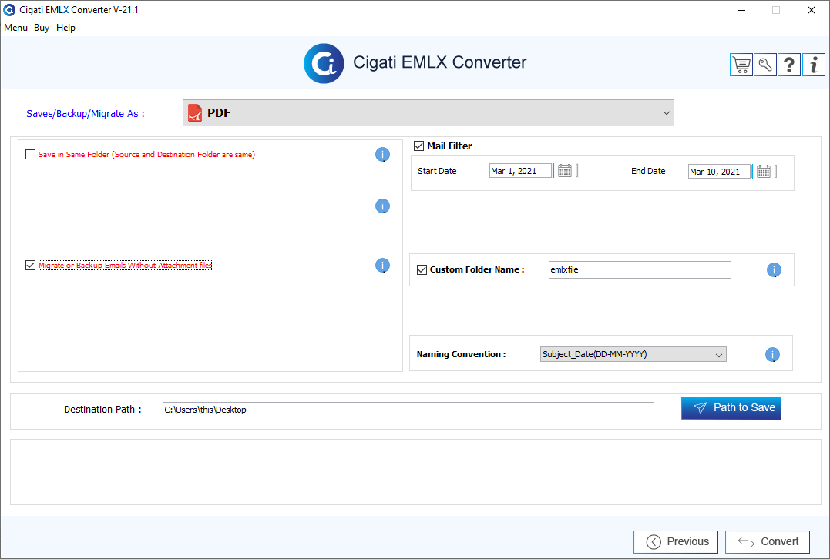
Task: Open Start Date calendar picker
Action: [x=565, y=171]
